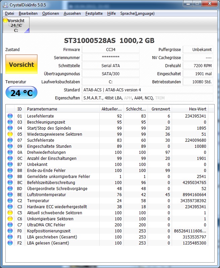Open the Bearbeiten menu
The image size is (220, 268).
28,13
